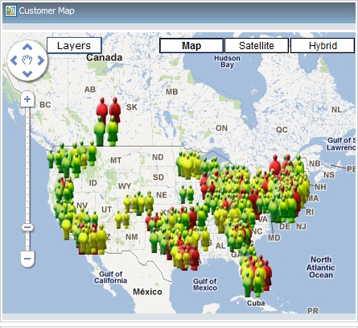Viewport: 358px width, 328px height.
Task: Click the MT state label
Action: point(116,160)
